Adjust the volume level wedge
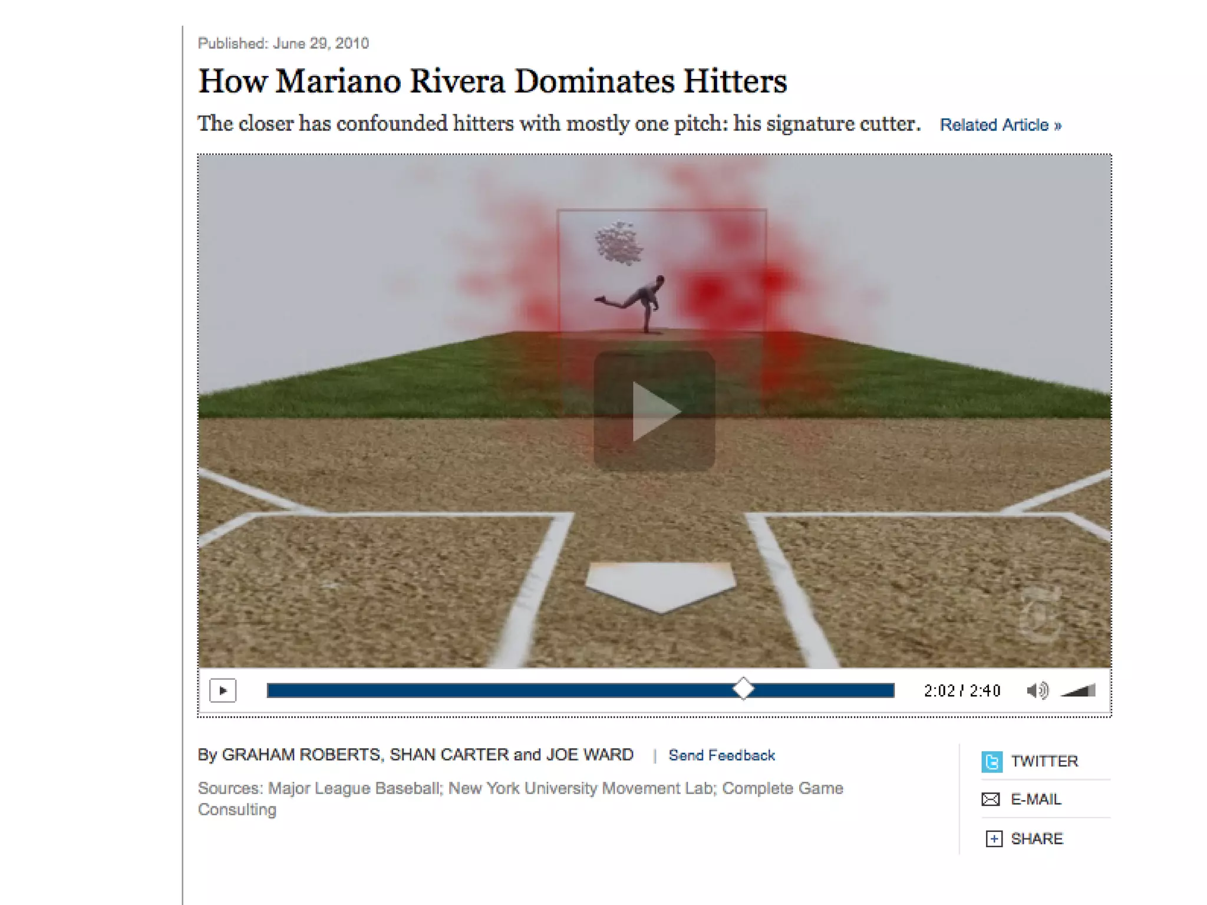Image resolution: width=1207 pixels, height=905 pixels. pyautogui.click(x=1080, y=690)
